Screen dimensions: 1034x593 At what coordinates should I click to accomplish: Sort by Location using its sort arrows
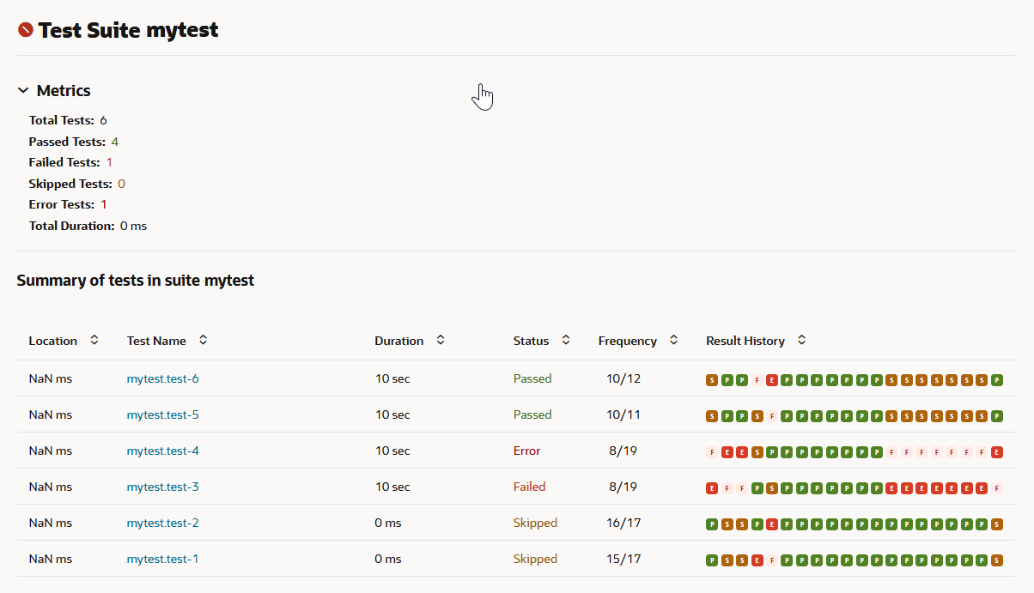(x=94, y=341)
